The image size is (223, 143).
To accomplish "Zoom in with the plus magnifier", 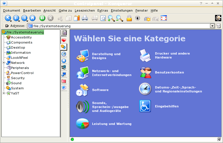I will (111, 18).
